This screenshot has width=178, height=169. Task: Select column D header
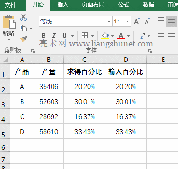click(126, 60)
